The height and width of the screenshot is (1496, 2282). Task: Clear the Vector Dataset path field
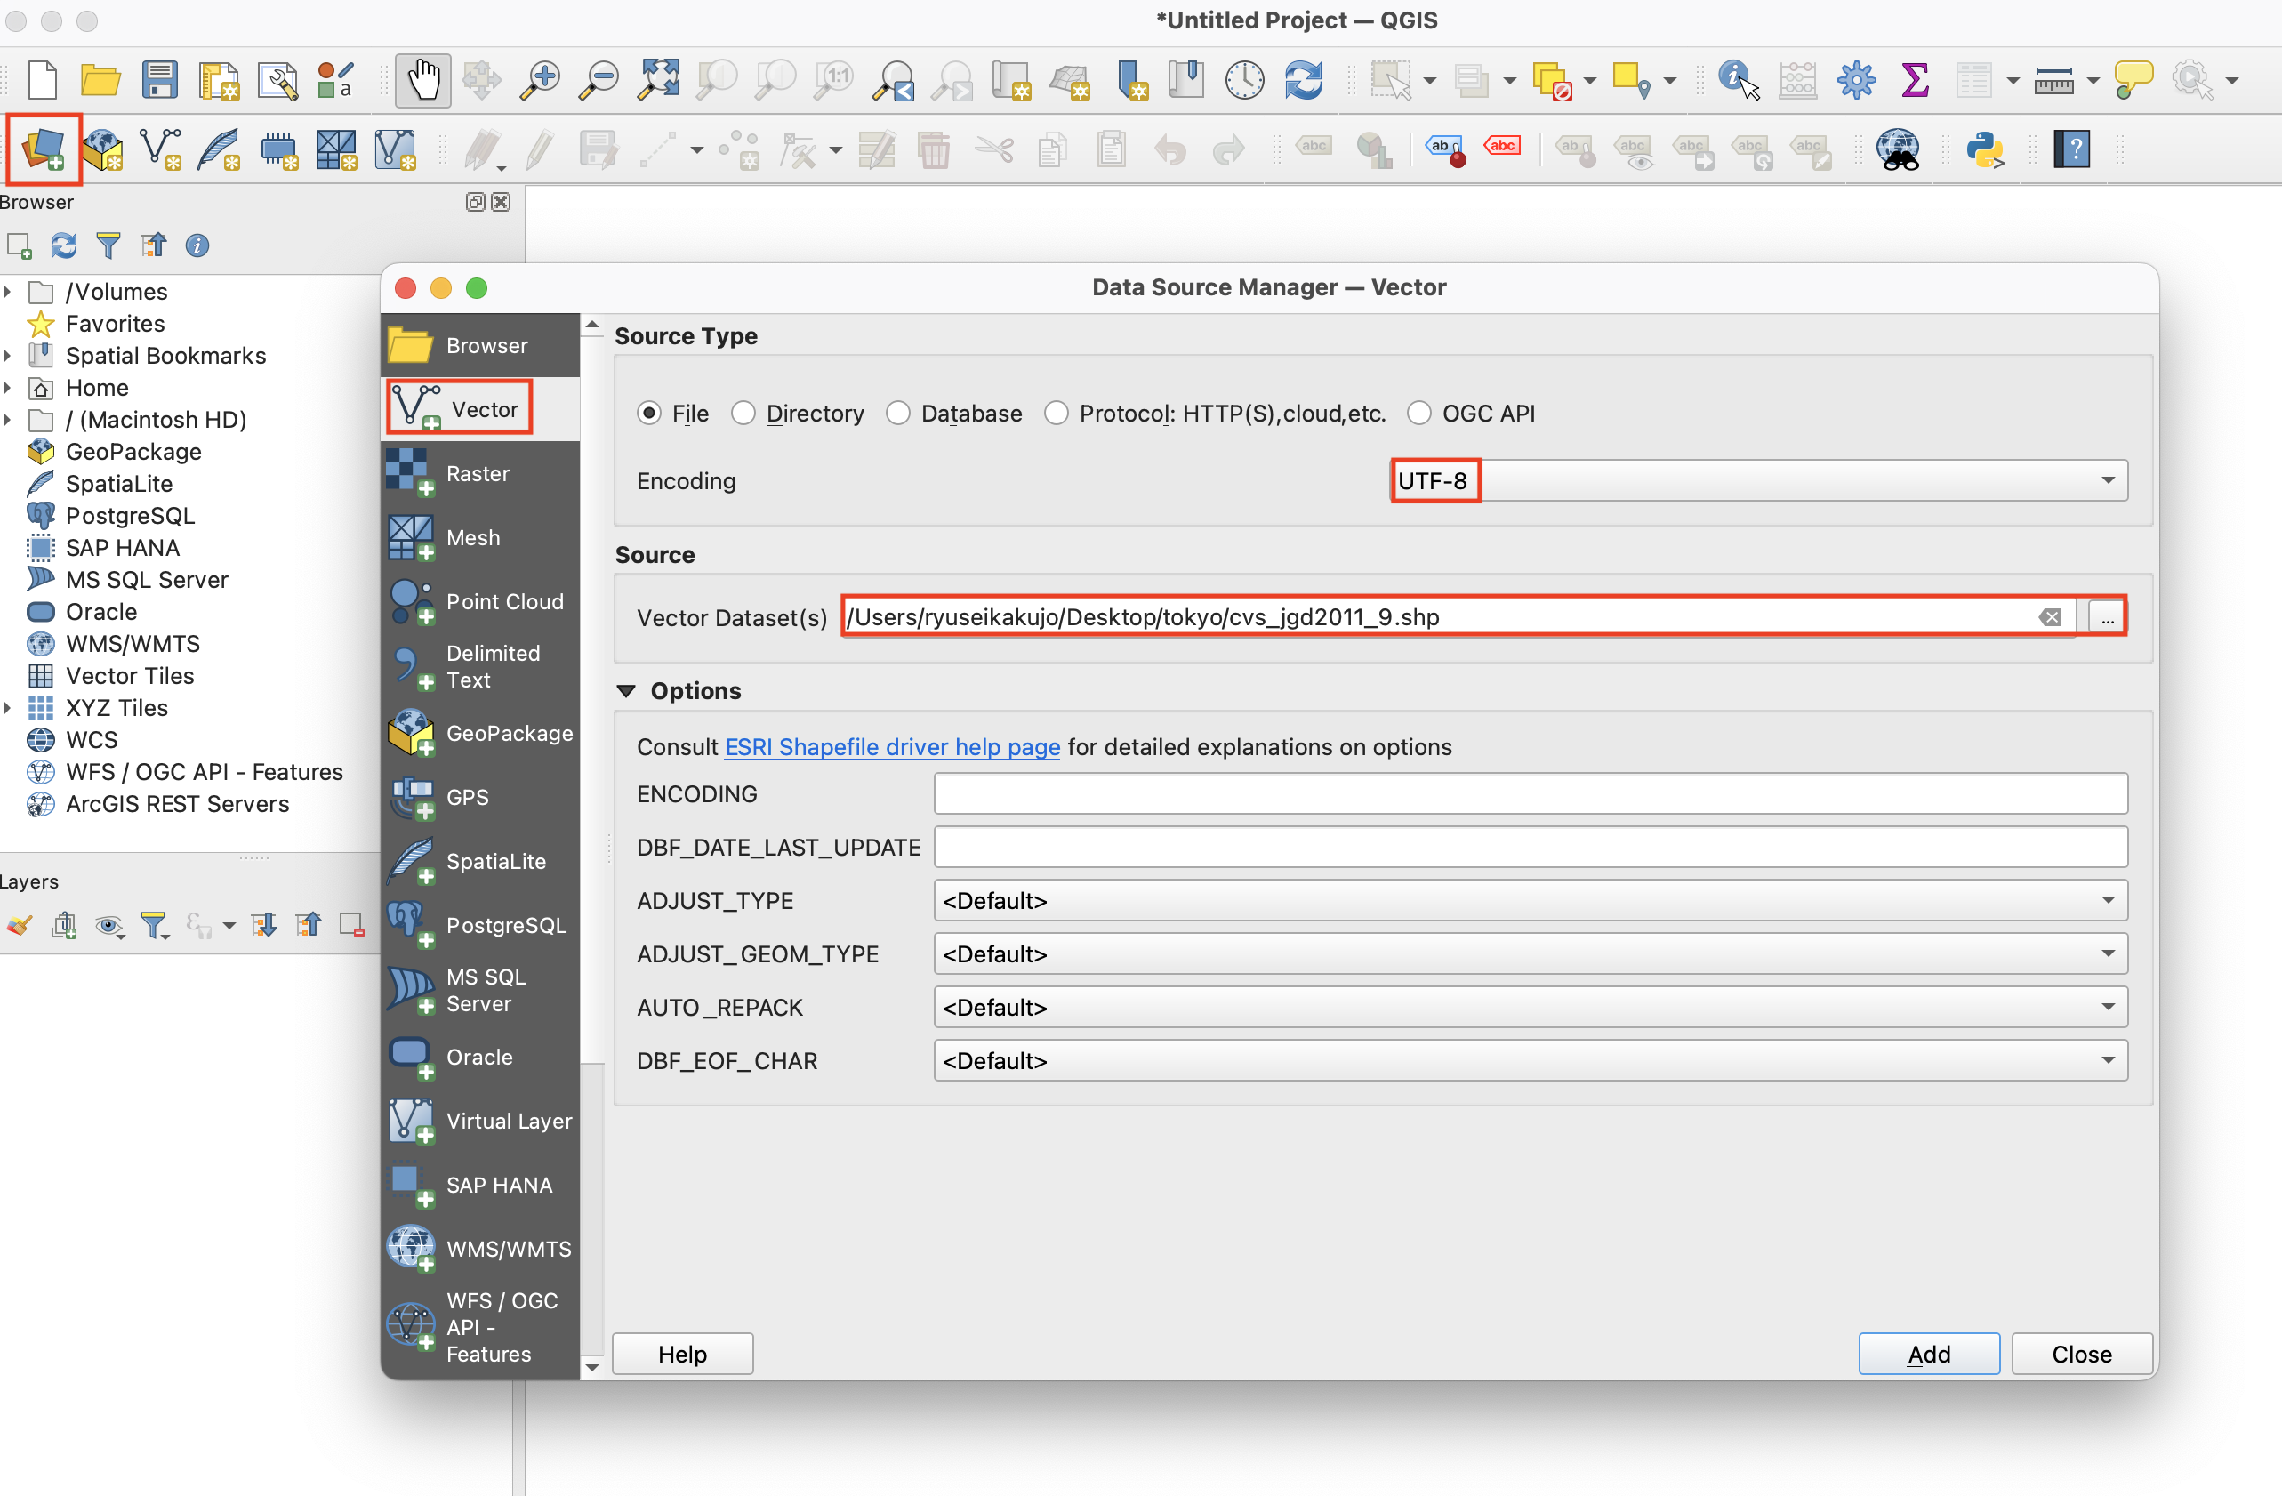2050,616
